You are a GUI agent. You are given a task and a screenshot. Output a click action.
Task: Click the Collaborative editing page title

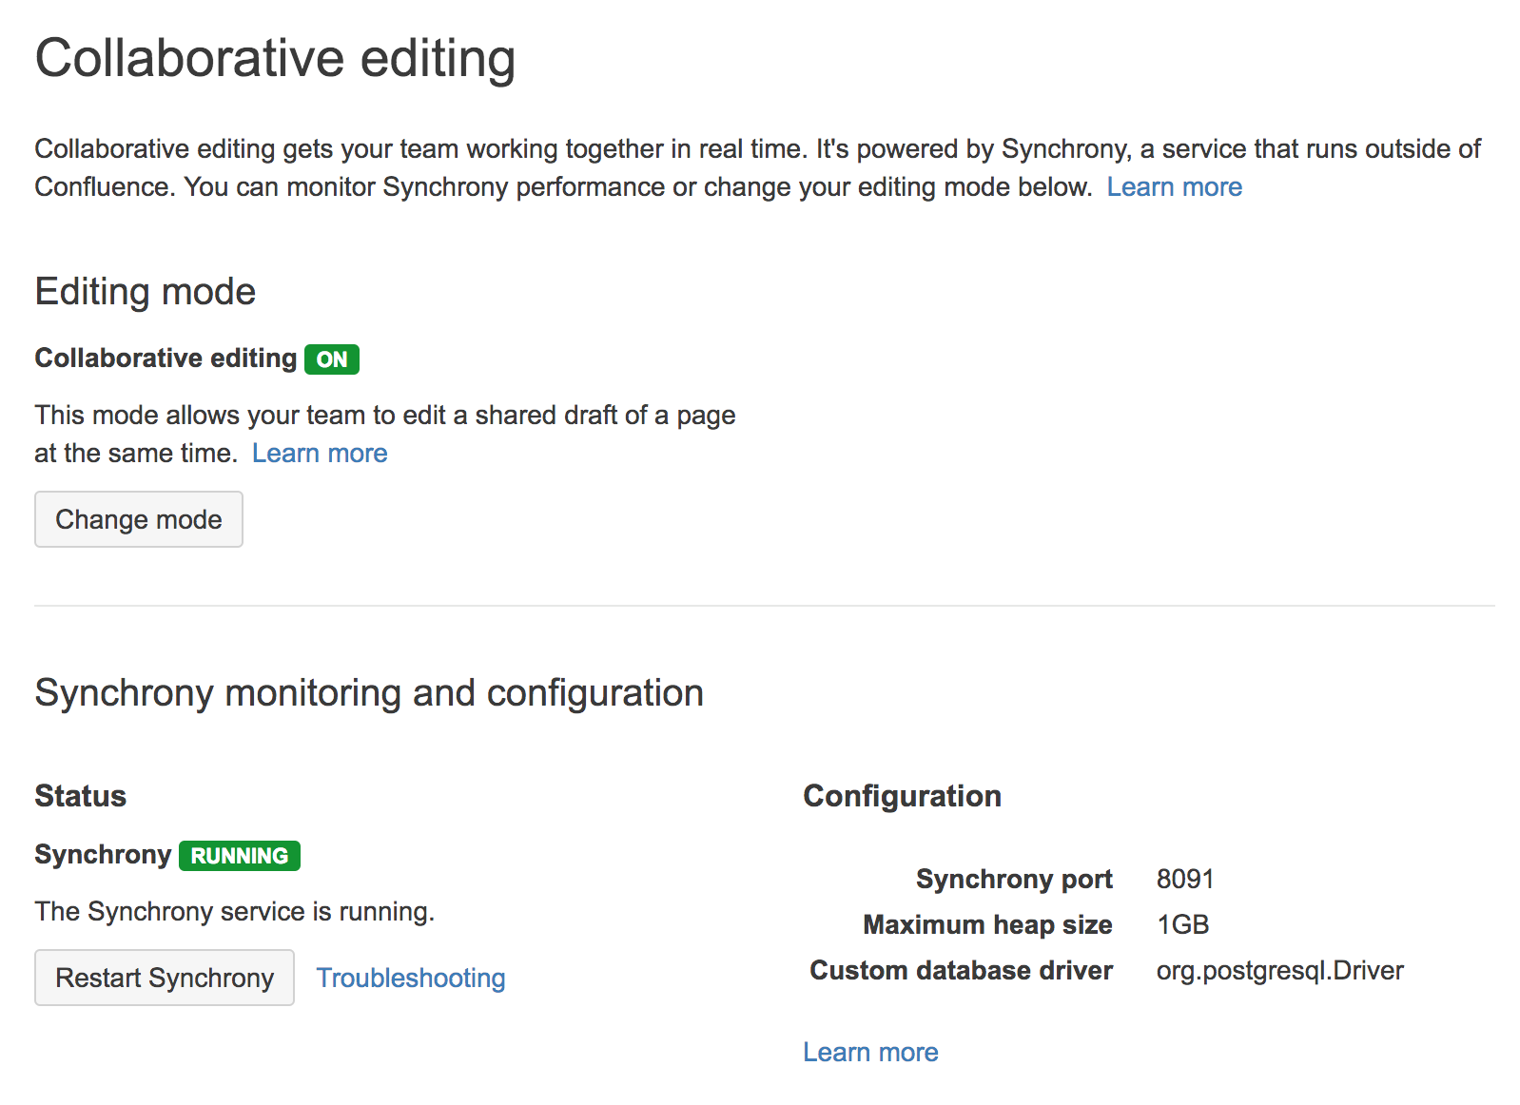click(x=276, y=59)
